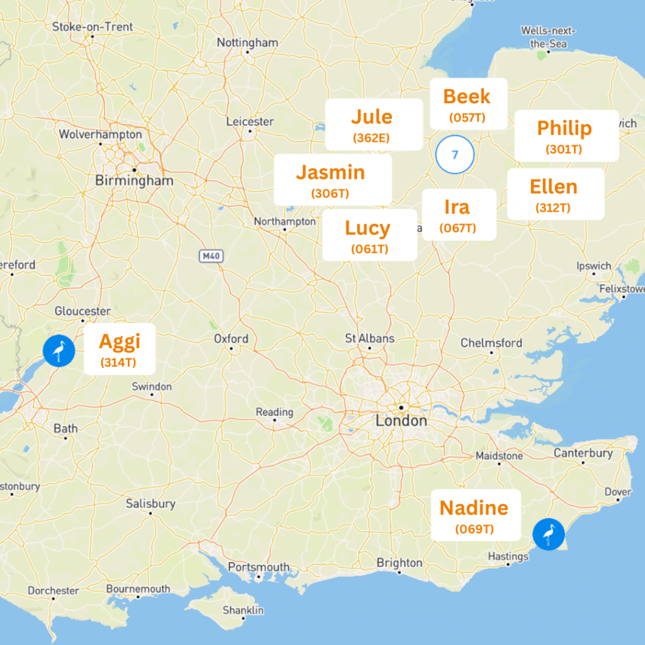
Task: Click the Brighton place name
Action: tap(399, 562)
